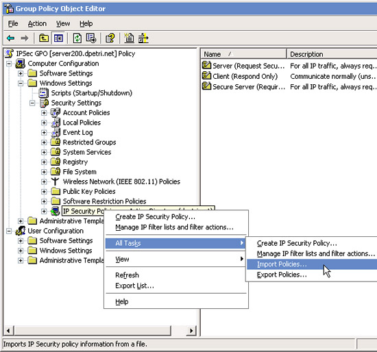Choose Manage IP filter lists in All Tasks submenu
Screen dimensions: 377x352
tap(312, 253)
